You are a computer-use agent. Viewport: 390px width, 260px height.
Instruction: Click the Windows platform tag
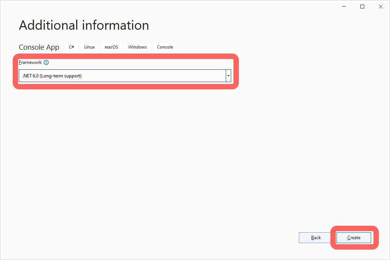(x=137, y=47)
